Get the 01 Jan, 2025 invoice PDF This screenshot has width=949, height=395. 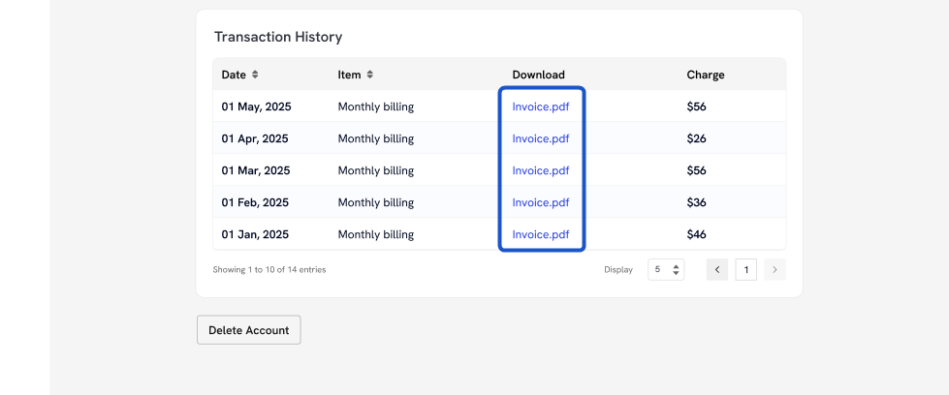click(540, 234)
